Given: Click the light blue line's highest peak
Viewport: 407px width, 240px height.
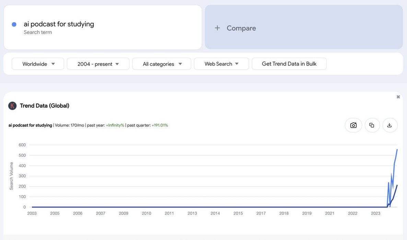Looking at the screenshot, I should coord(397,150).
